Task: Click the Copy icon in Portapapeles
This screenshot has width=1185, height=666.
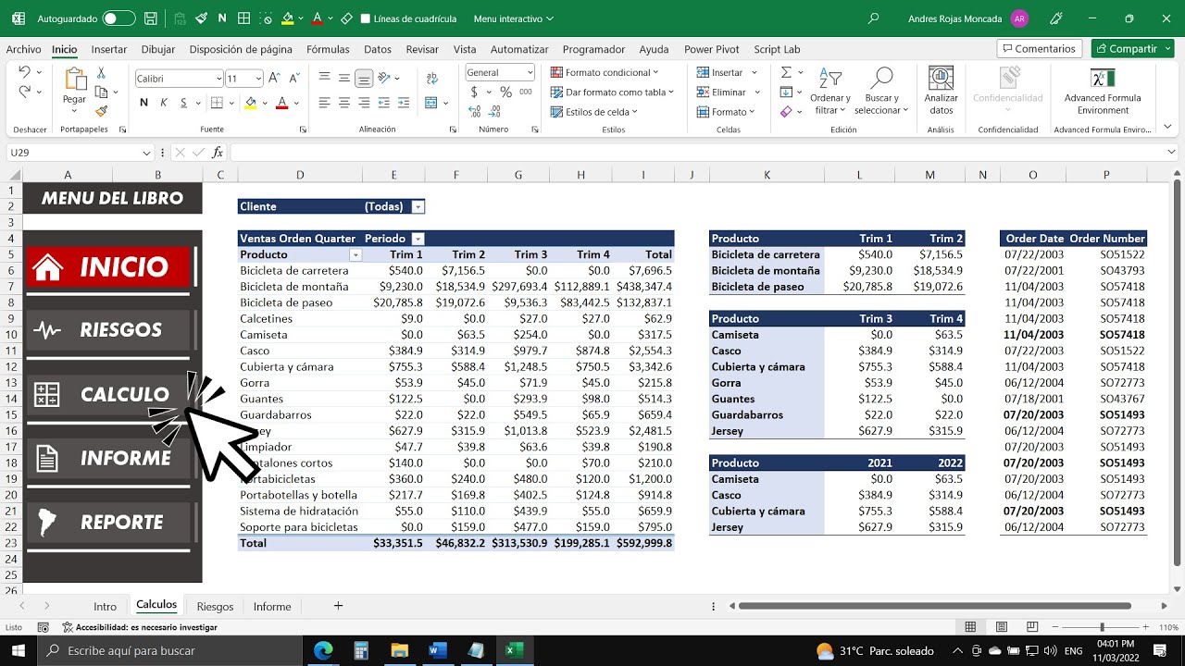Action: click(101, 92)
